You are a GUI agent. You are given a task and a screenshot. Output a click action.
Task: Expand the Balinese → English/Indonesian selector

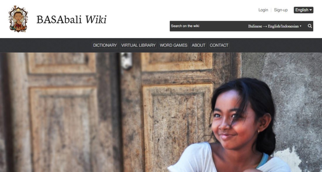click(275, 26)
